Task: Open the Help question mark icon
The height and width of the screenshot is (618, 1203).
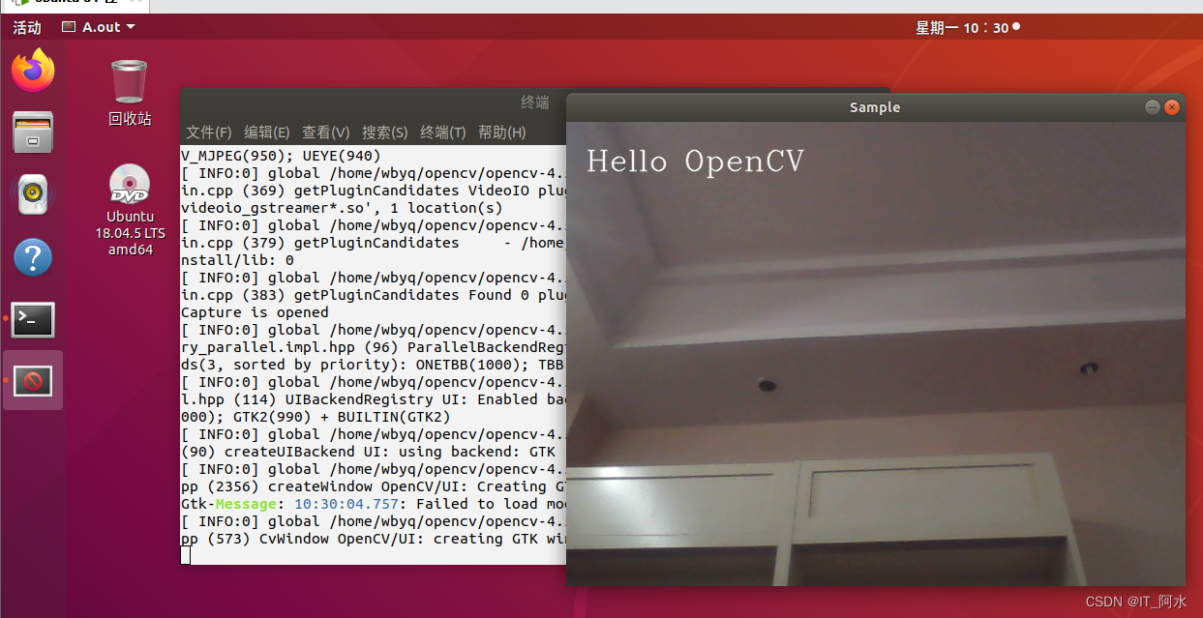Action: [33, 257]
